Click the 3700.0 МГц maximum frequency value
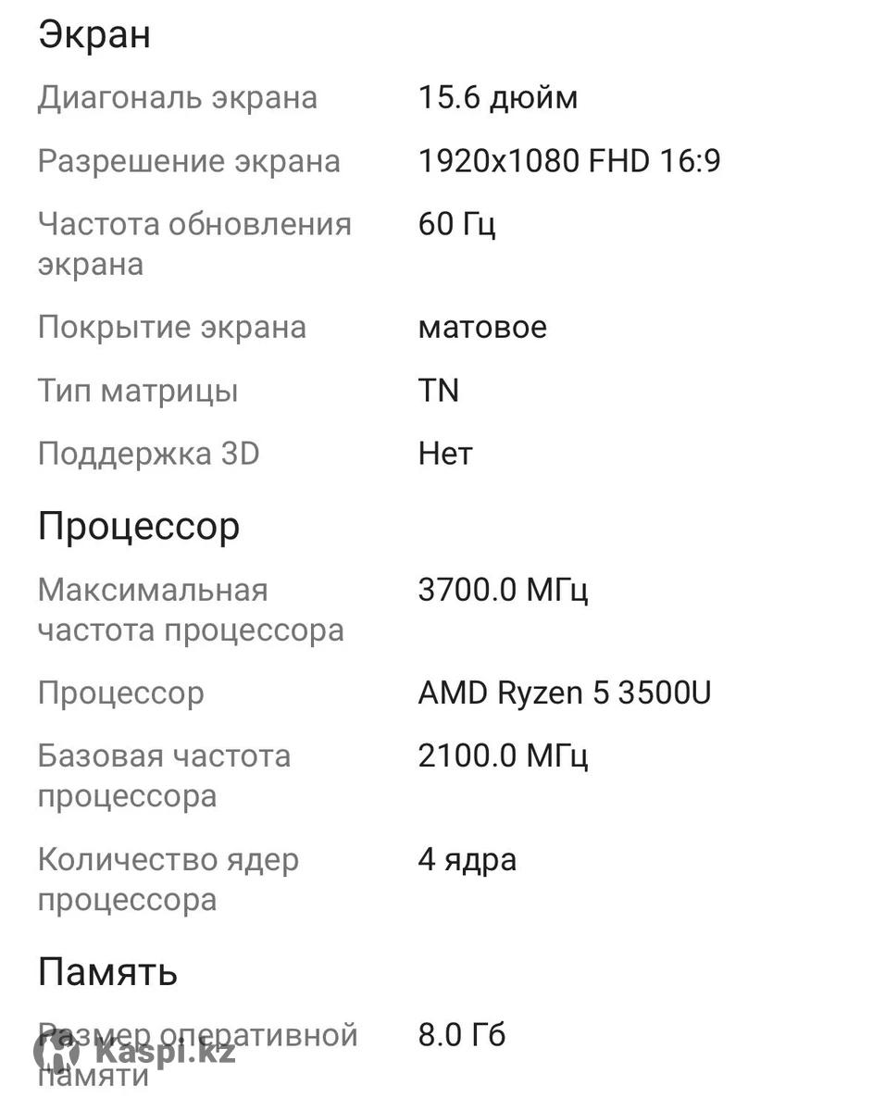 pos(503,590)
